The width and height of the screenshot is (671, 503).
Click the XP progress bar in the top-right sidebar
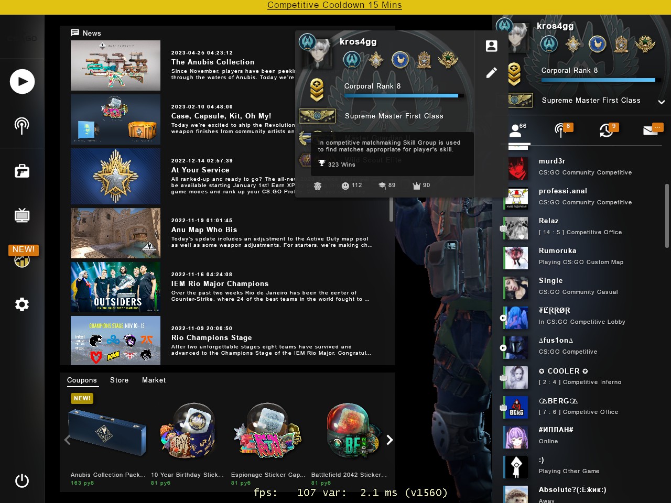click(601, 80)
